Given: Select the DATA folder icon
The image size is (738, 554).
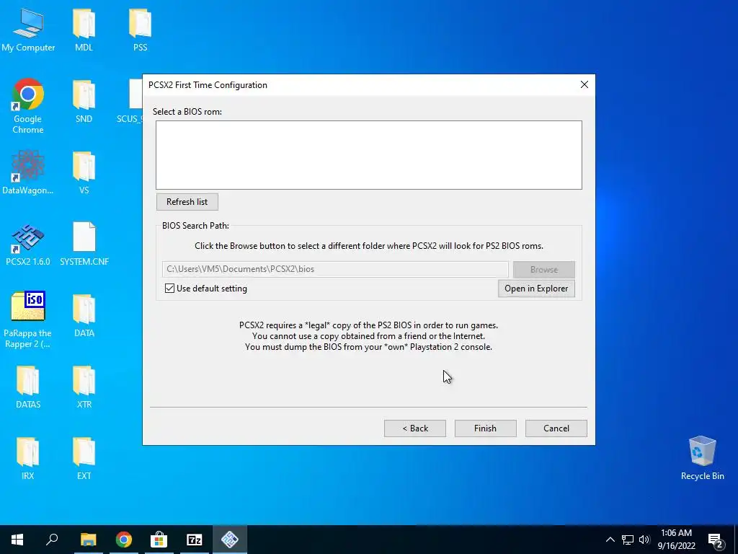Looking at the screenshot, I should [x=84, y=316].
